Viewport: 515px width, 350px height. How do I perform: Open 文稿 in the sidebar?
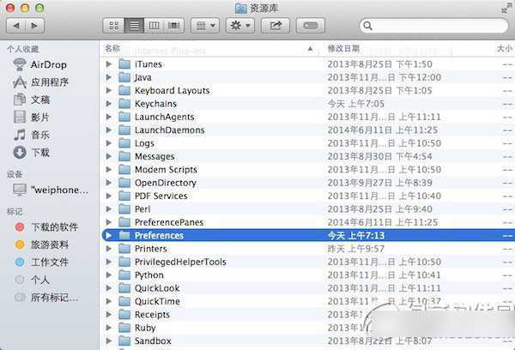[32, 100]
